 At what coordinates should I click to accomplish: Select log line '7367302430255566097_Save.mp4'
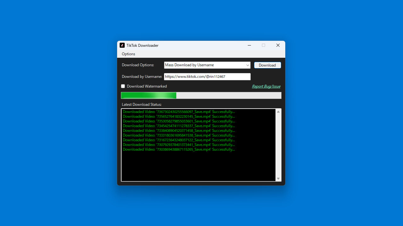tap(179, 112)
